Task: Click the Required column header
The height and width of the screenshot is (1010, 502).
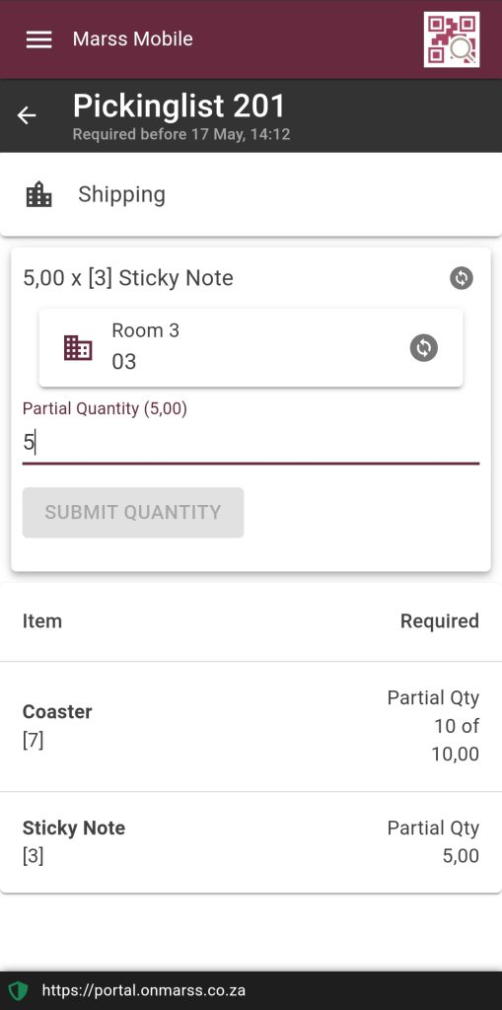Action: (440, 621)
